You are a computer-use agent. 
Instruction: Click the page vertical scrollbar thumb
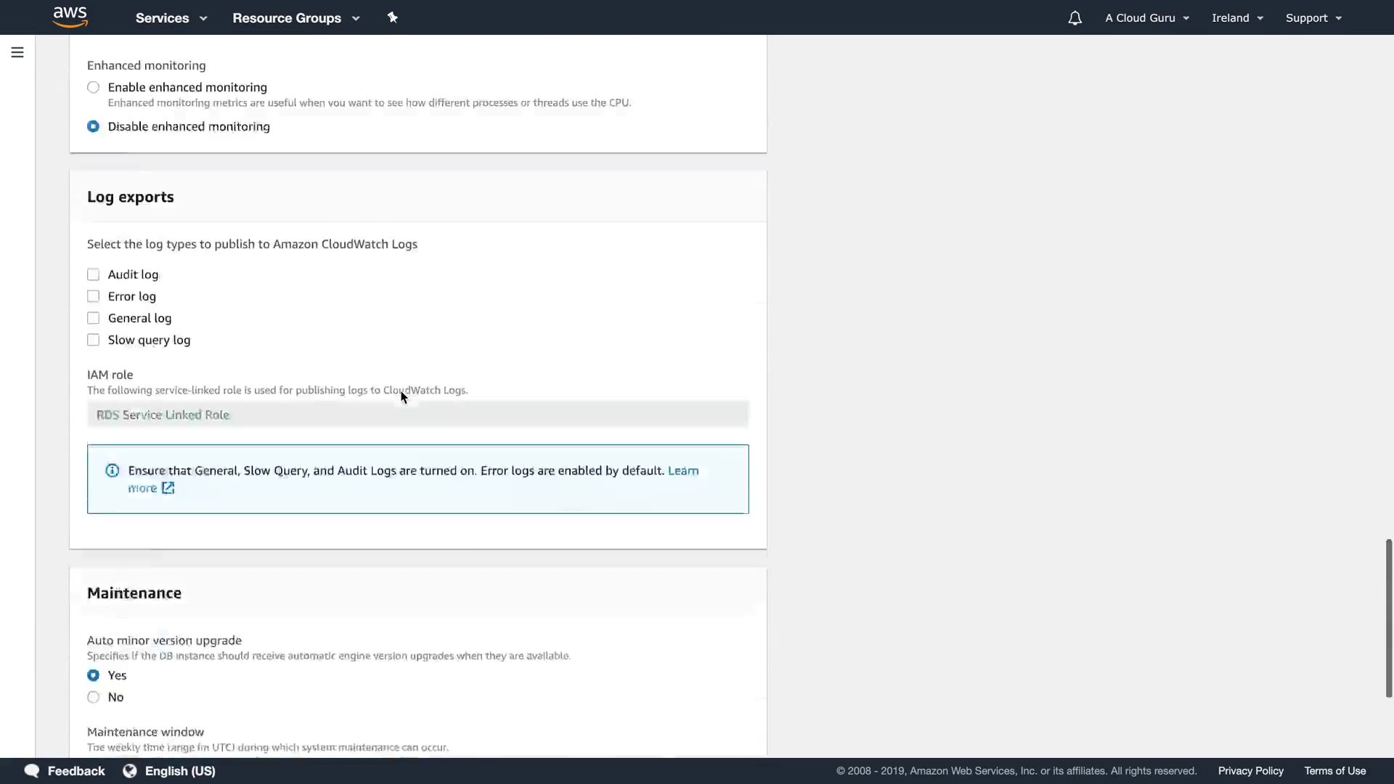(1388, 617)
